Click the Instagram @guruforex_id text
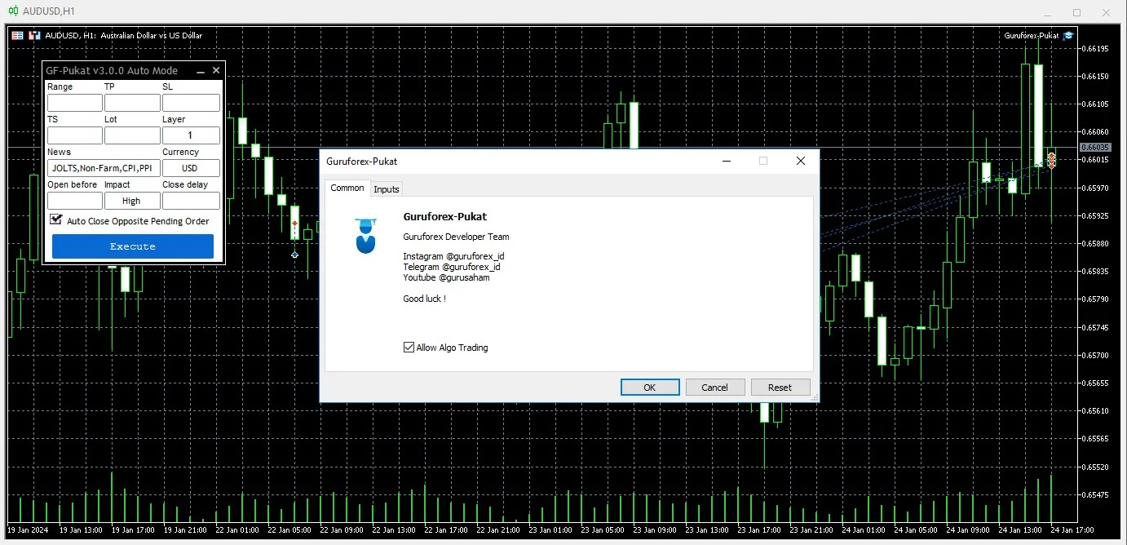 click(x=453, y=256)
